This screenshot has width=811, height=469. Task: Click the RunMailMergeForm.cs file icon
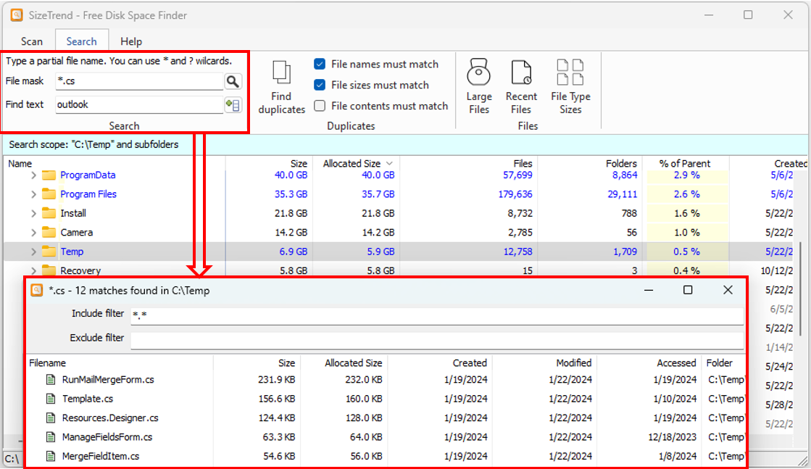click(x=51, y=380)
